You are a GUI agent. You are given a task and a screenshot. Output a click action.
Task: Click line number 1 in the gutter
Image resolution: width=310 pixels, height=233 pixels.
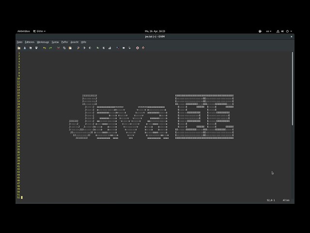pos(19,53)
